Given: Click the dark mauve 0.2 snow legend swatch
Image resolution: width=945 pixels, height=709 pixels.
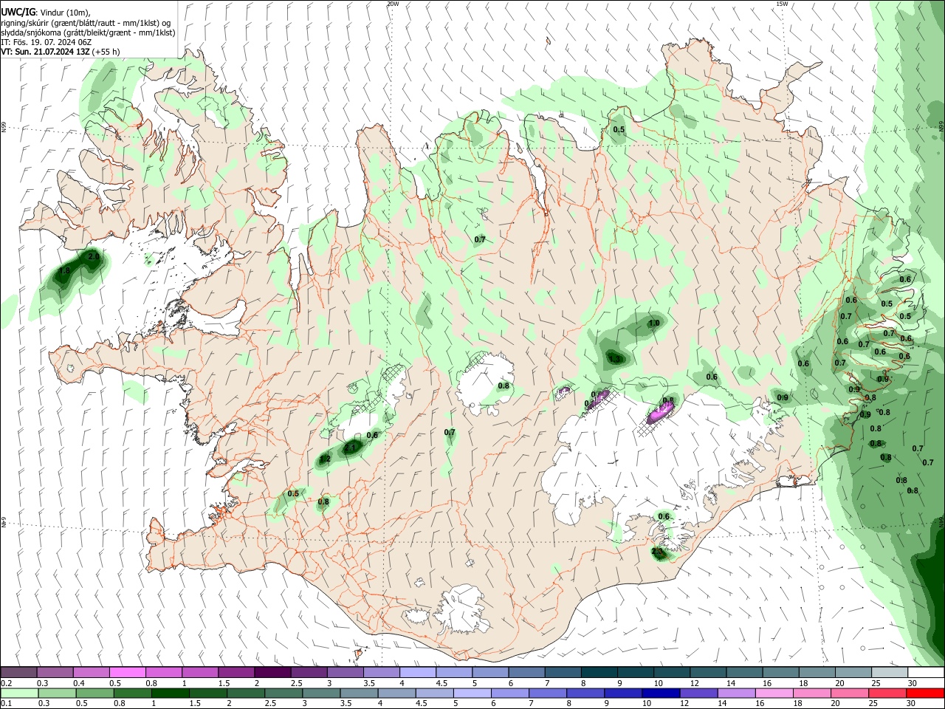Looking at the screenshot, I should pyautogui.click(x=18, y=672).
